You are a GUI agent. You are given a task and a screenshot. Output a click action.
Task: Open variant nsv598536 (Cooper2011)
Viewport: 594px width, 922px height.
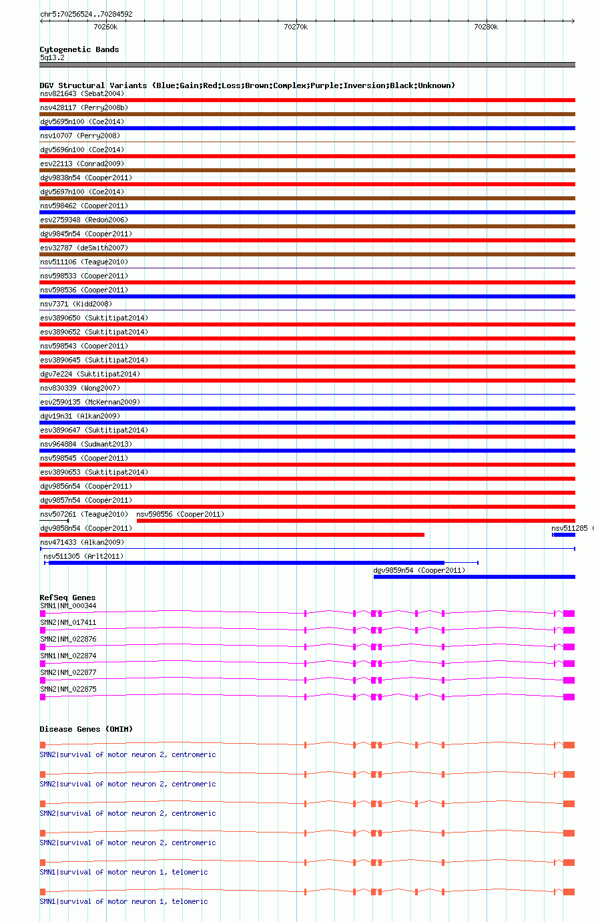pos(84,290)
